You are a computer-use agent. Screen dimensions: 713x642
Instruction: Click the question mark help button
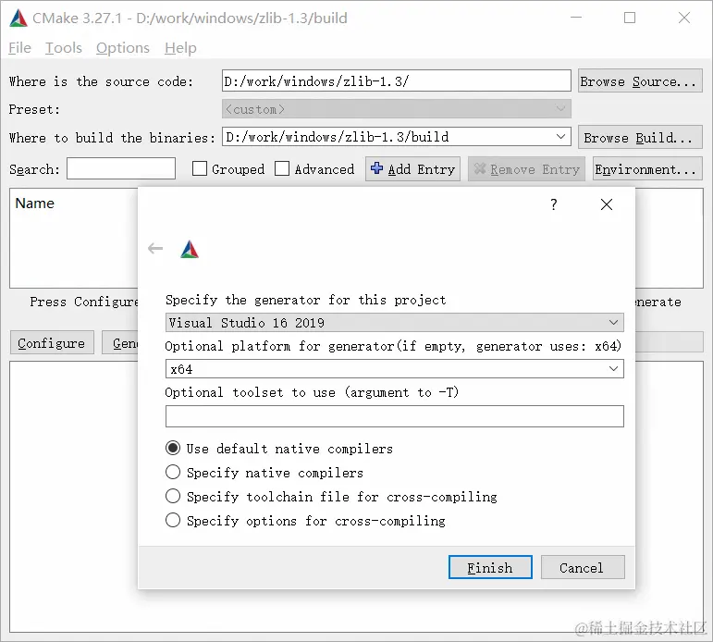click(x=553, y=204)
